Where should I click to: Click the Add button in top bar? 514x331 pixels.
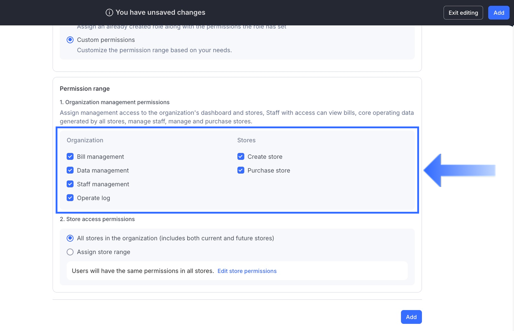pos(499,13)
